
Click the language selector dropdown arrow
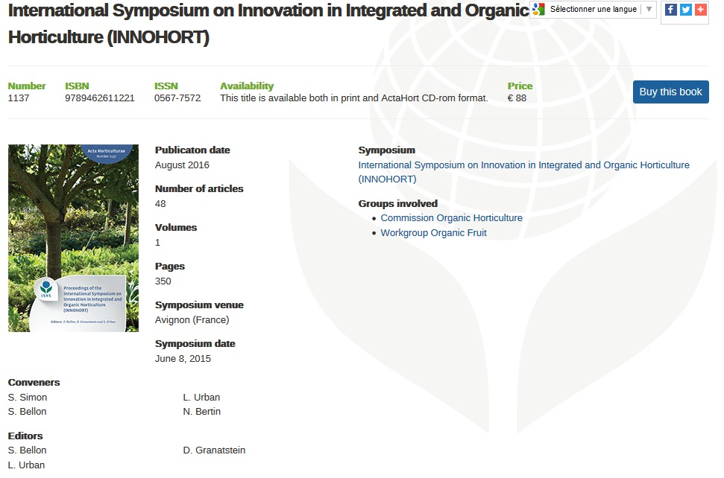point(649,9)
